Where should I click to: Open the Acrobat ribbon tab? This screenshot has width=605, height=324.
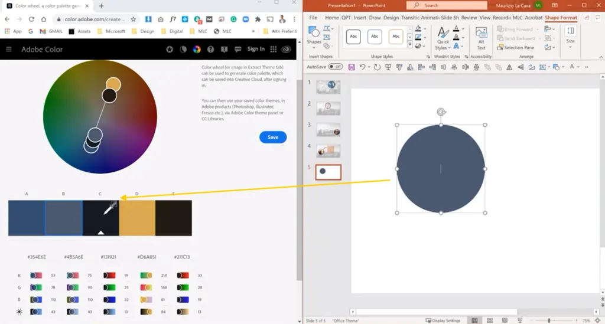pos(534,17)
